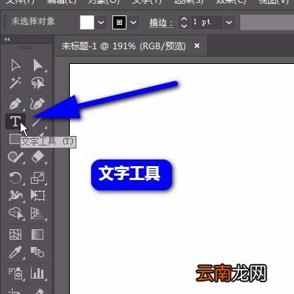This screenshot has width=294, height=294.
Task: Click the 未选择对象 status label
Action: pyautogui.click(x=33, y=21)
